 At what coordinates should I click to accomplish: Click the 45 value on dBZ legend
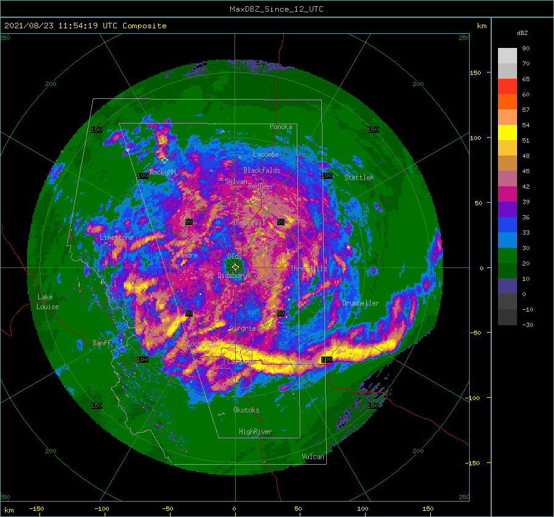point(526,171)
